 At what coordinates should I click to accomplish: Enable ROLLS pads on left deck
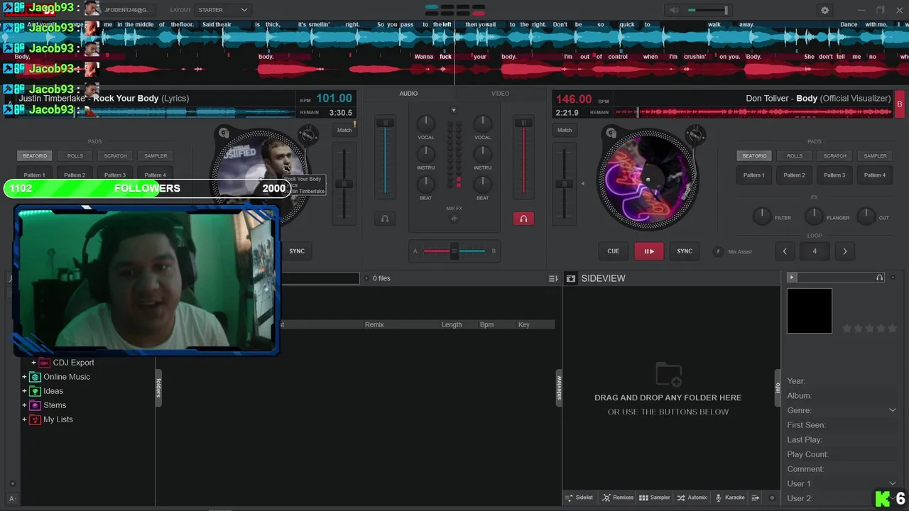pos(75,155)
